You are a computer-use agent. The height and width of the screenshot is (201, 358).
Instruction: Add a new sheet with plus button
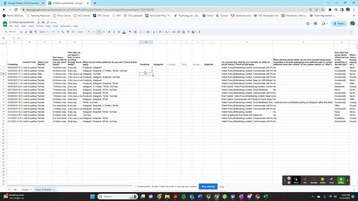[x=9, y=190]
